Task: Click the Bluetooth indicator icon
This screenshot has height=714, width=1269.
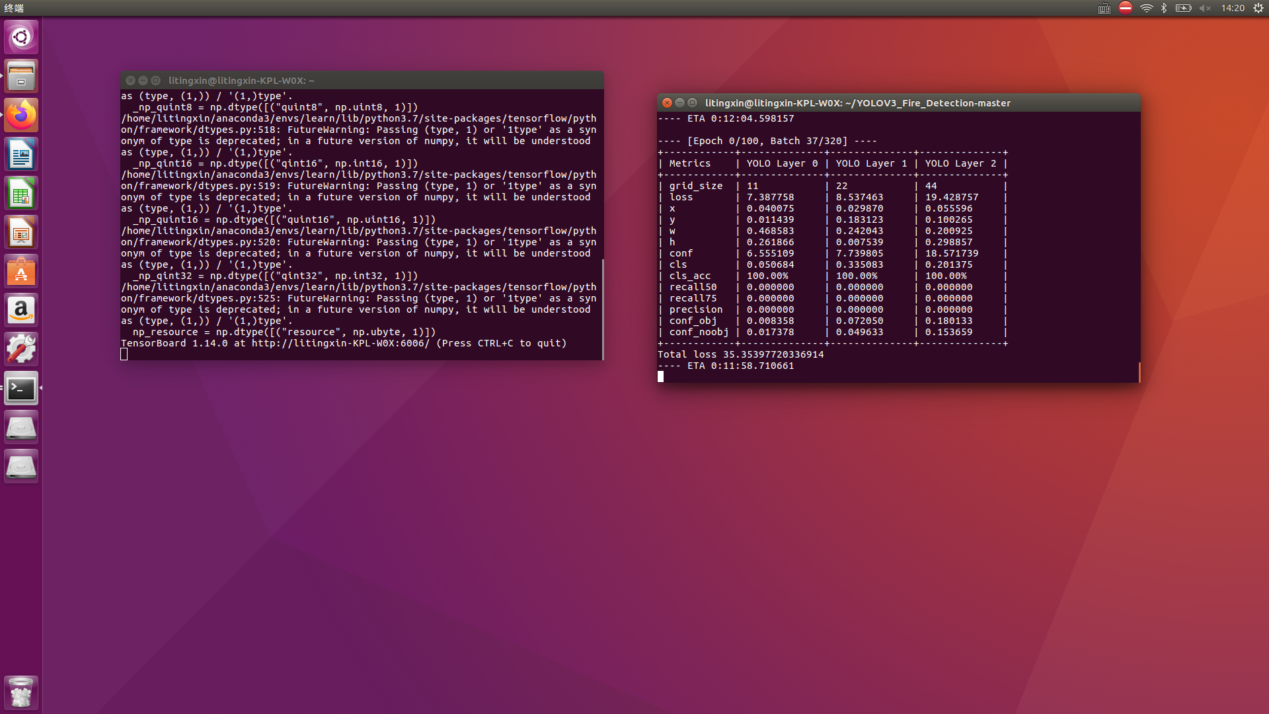Action: 1164,8
